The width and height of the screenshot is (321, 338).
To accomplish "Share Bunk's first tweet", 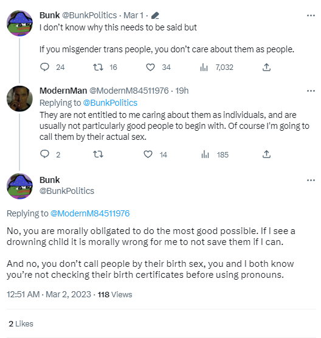I will point(266,67).
